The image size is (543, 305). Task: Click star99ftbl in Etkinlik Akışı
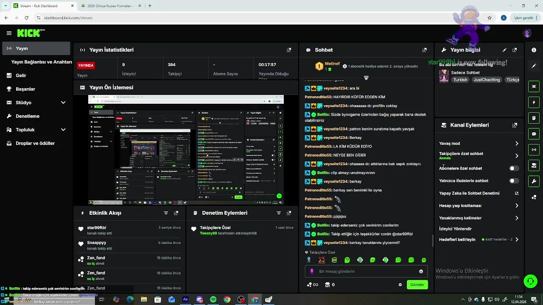pyautogui.click(x=96, y=228)
